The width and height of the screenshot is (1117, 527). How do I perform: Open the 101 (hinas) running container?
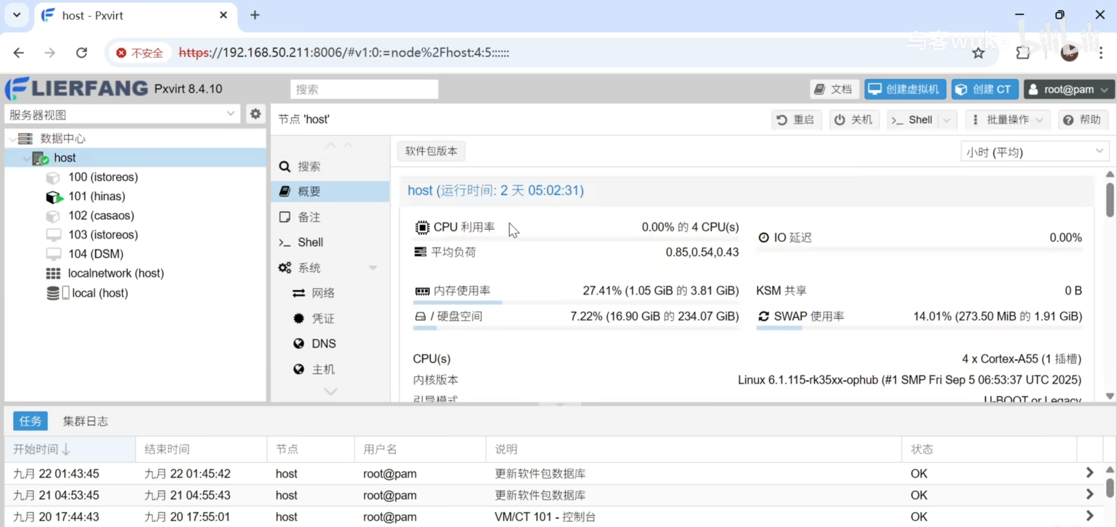click(x=96, y=196)
